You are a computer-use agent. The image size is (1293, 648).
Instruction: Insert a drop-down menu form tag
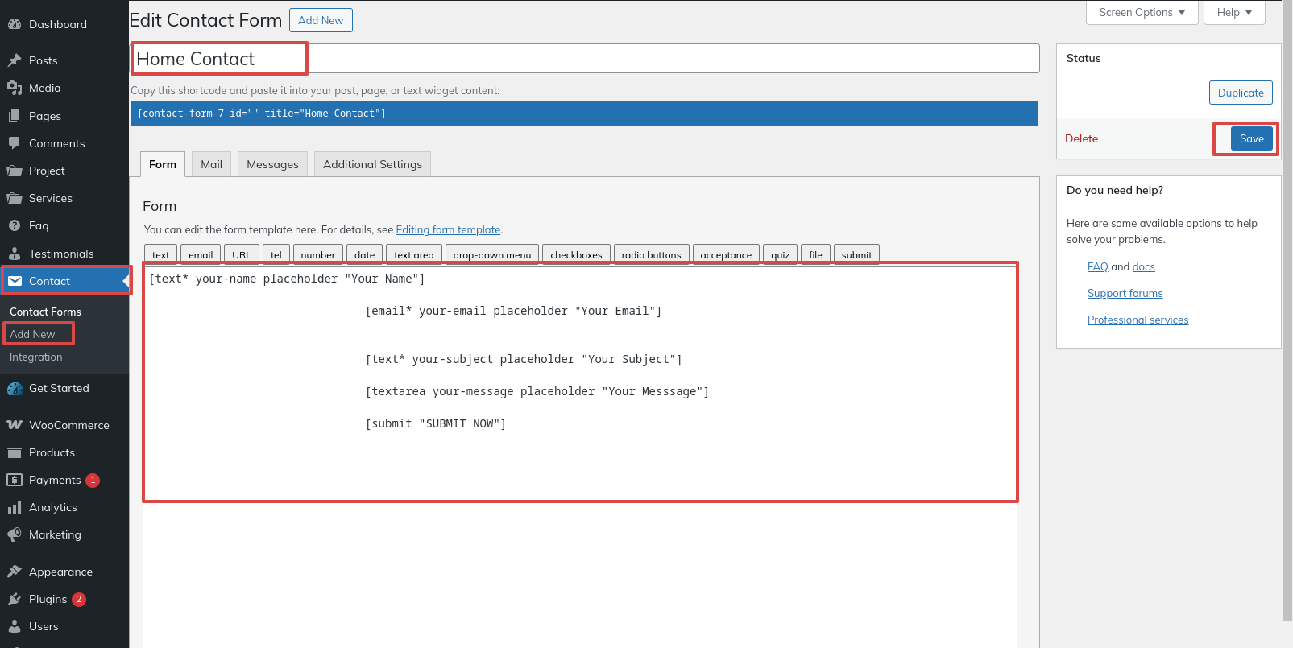pyautogui.click(x=491, y=254)
